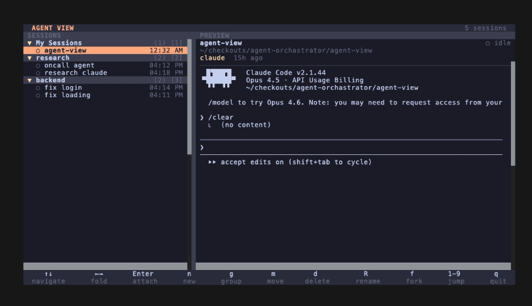The width and height of the screenshot is (532, 306).
Task: Click the n new shortcut in footer
Action: pyautogui.click(x=189, y=278)
